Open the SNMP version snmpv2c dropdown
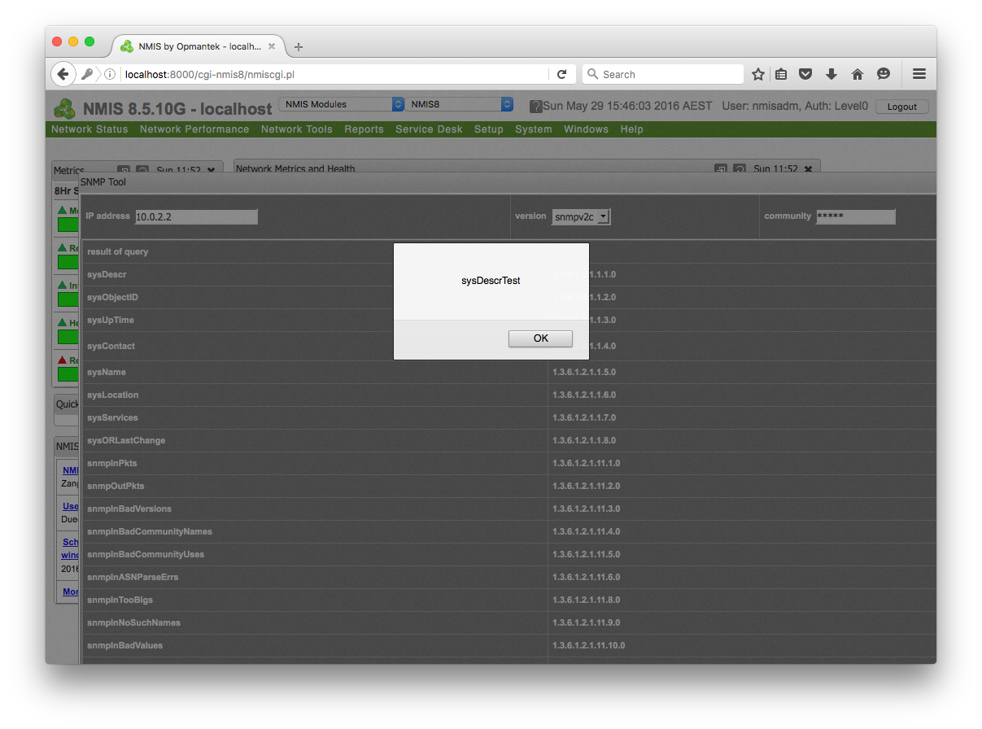 click(x=581, y=216)
